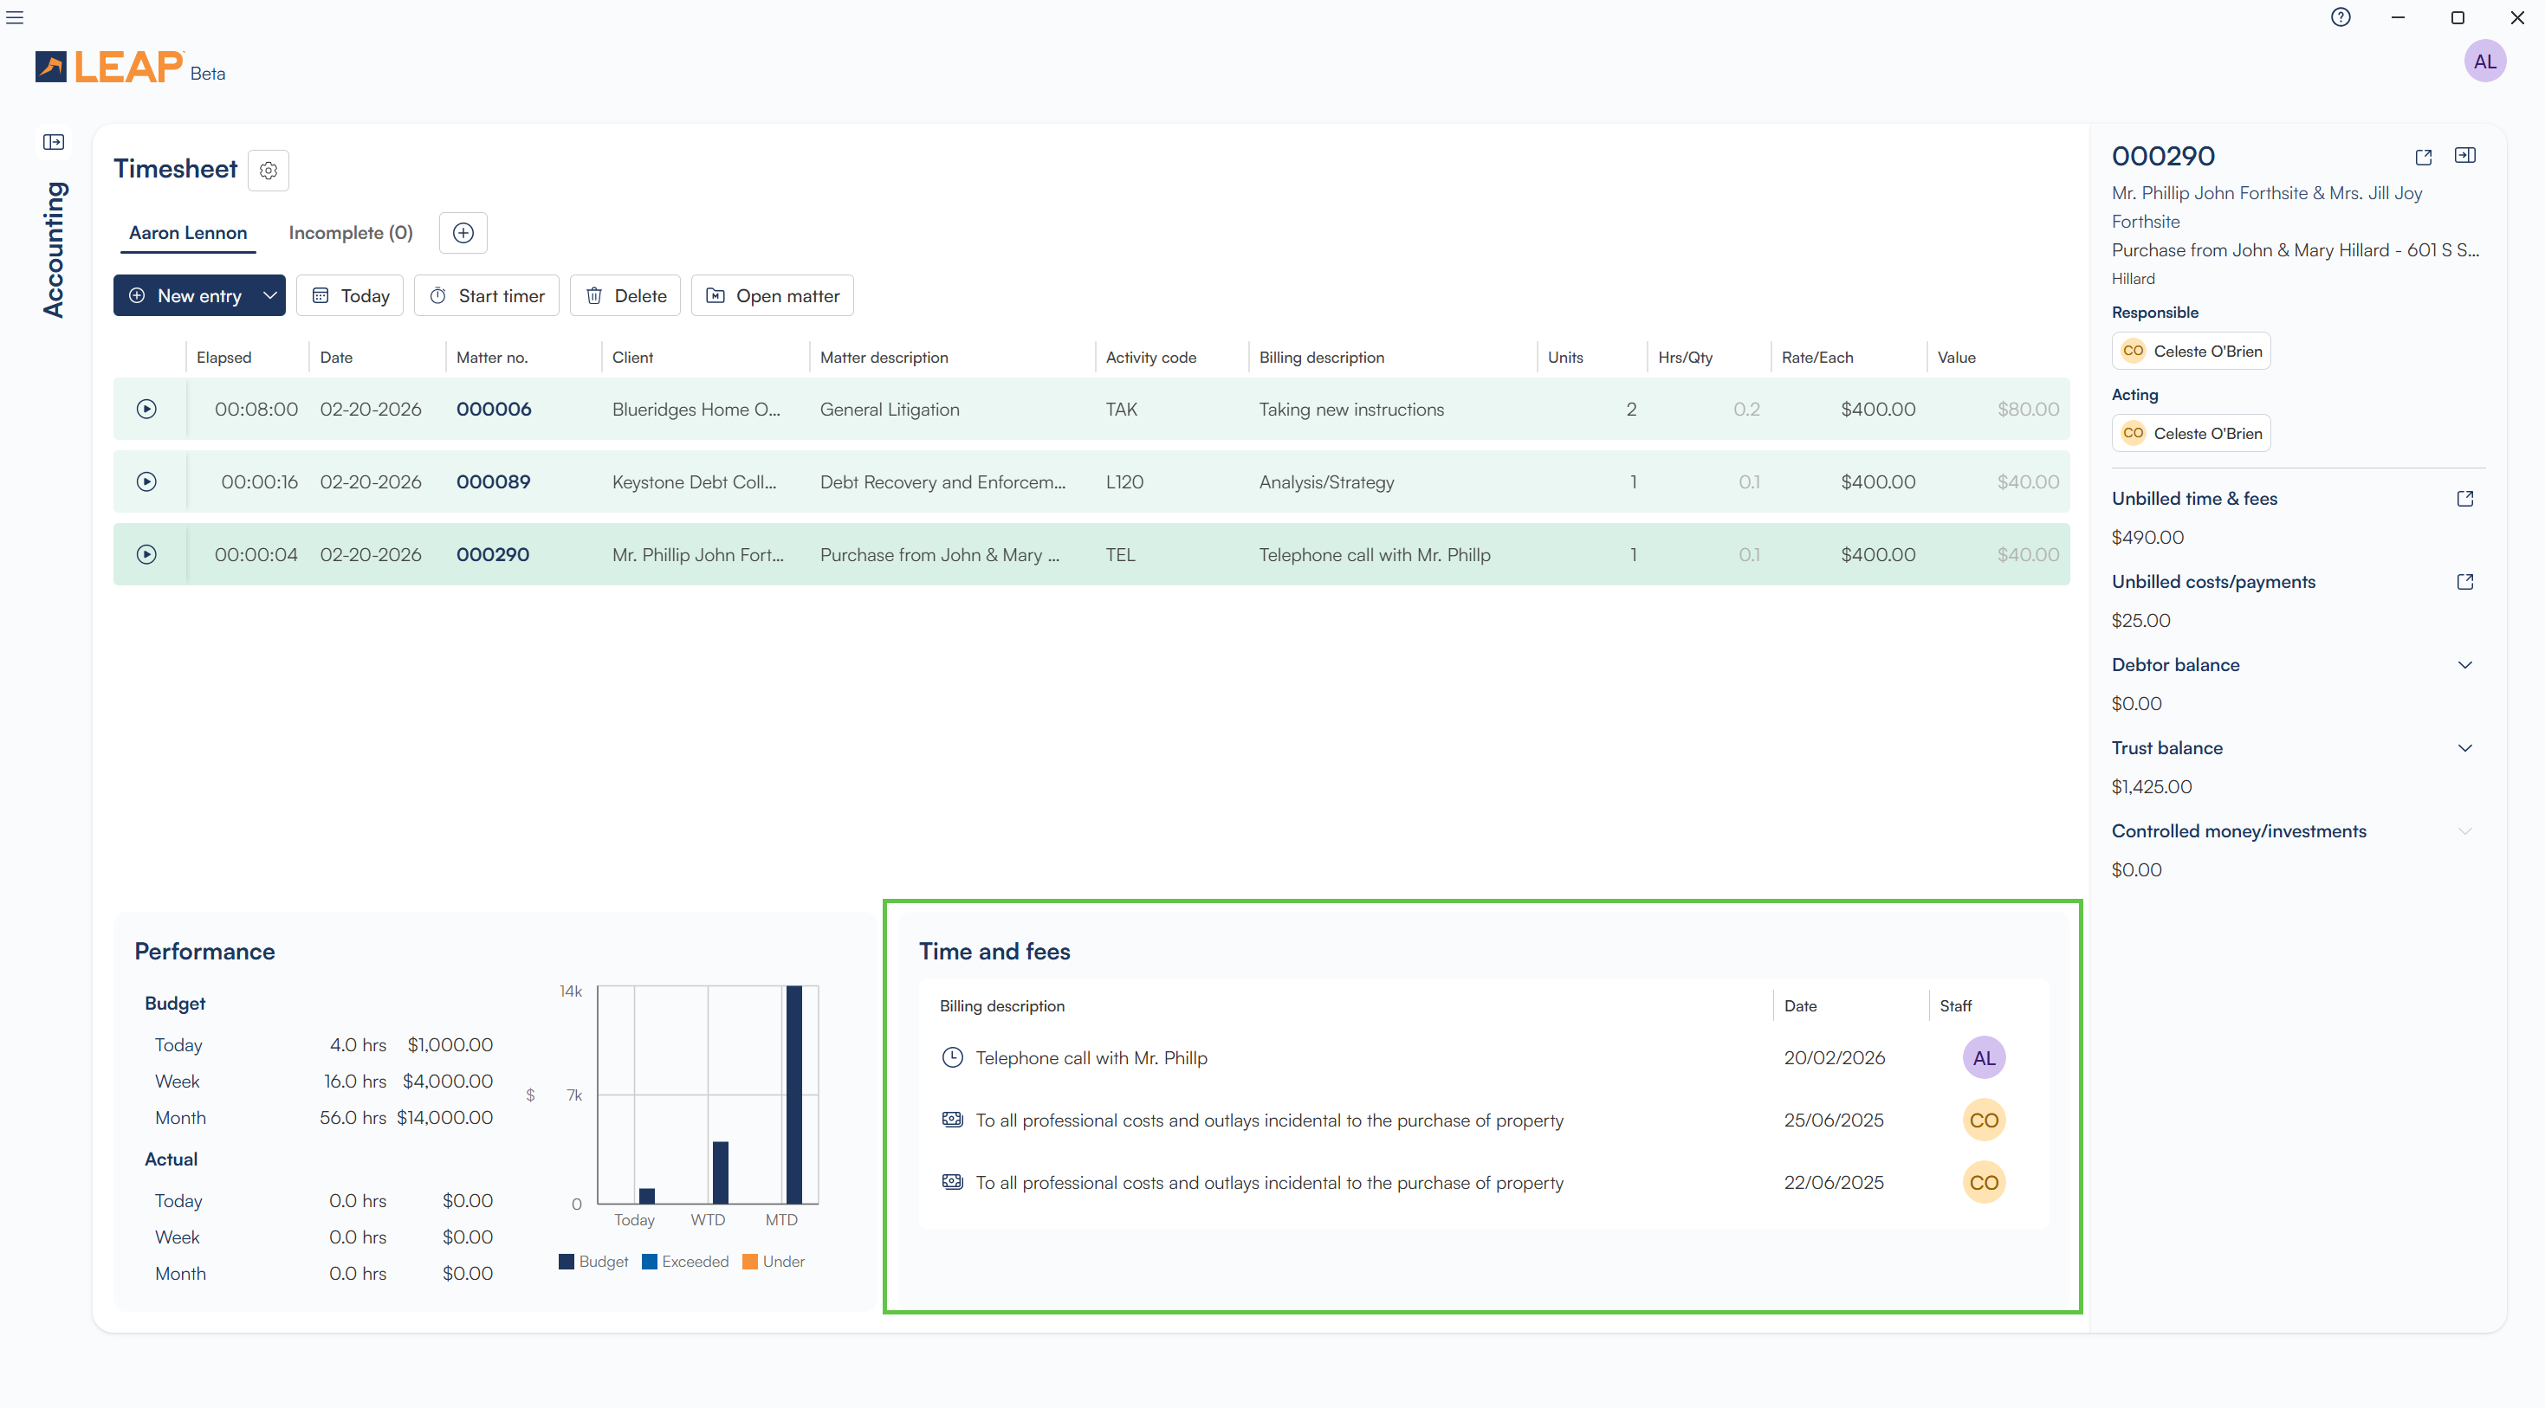This screenshot has height=1408, width=2545.
Task: Click the Budget legend color swatch
Action: click(x=567, y=1261)
